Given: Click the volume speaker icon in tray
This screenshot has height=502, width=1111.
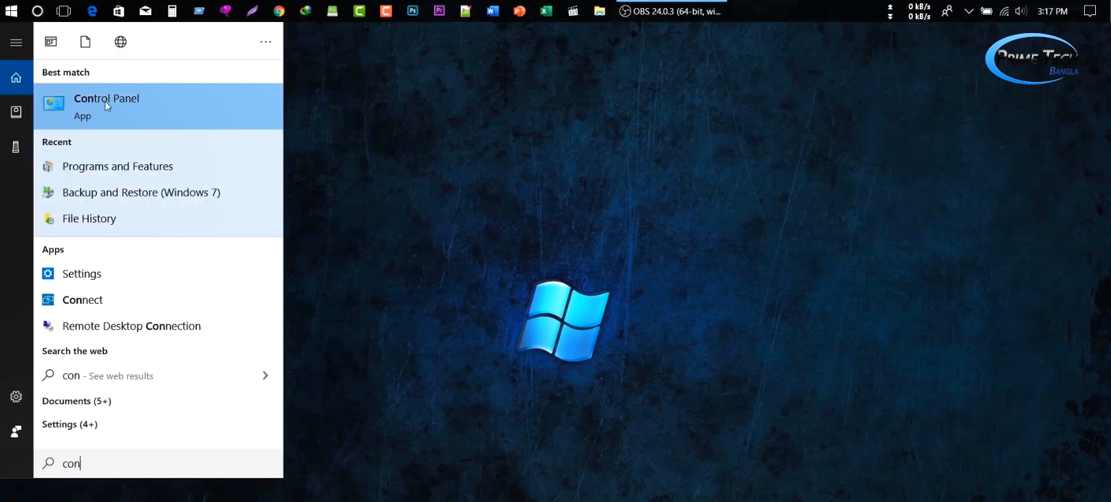Looking at the screenshot, I should [x=1021, y=11].
